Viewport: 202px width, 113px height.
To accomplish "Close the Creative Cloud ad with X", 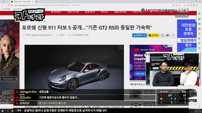I will click(171, 46).
